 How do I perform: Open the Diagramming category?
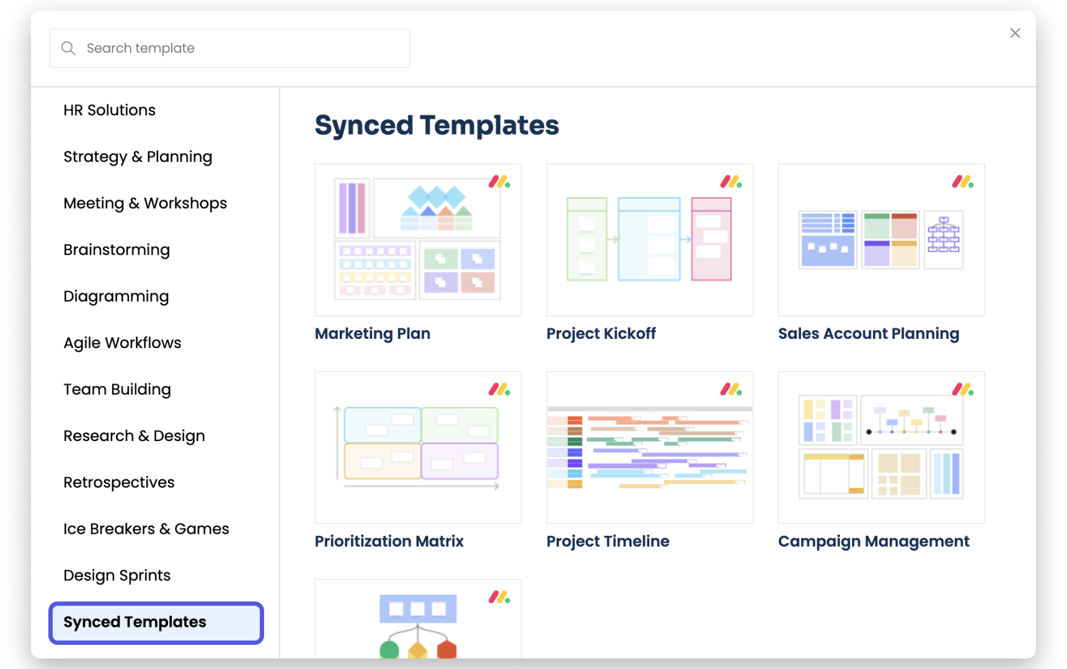(x=116, y=296)
